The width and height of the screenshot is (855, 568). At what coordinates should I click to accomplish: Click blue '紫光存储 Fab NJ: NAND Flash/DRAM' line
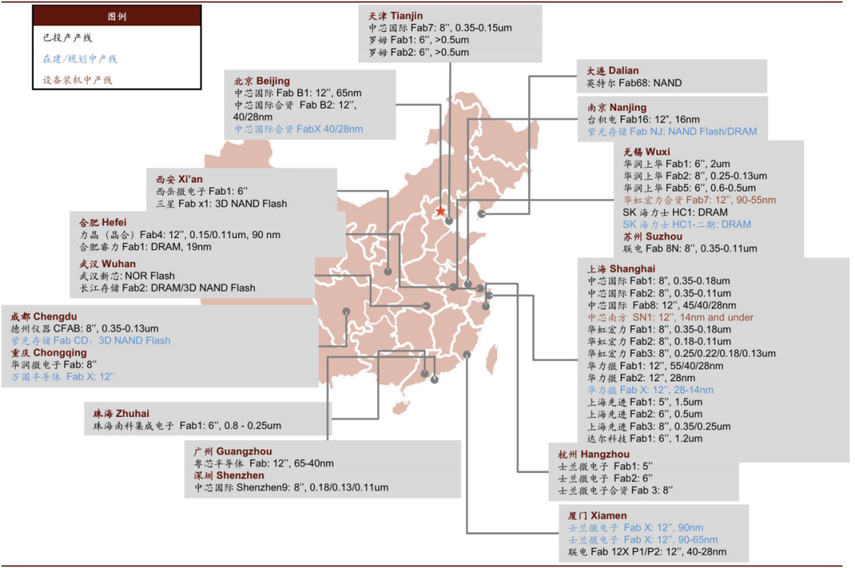[x=672, y=131]
